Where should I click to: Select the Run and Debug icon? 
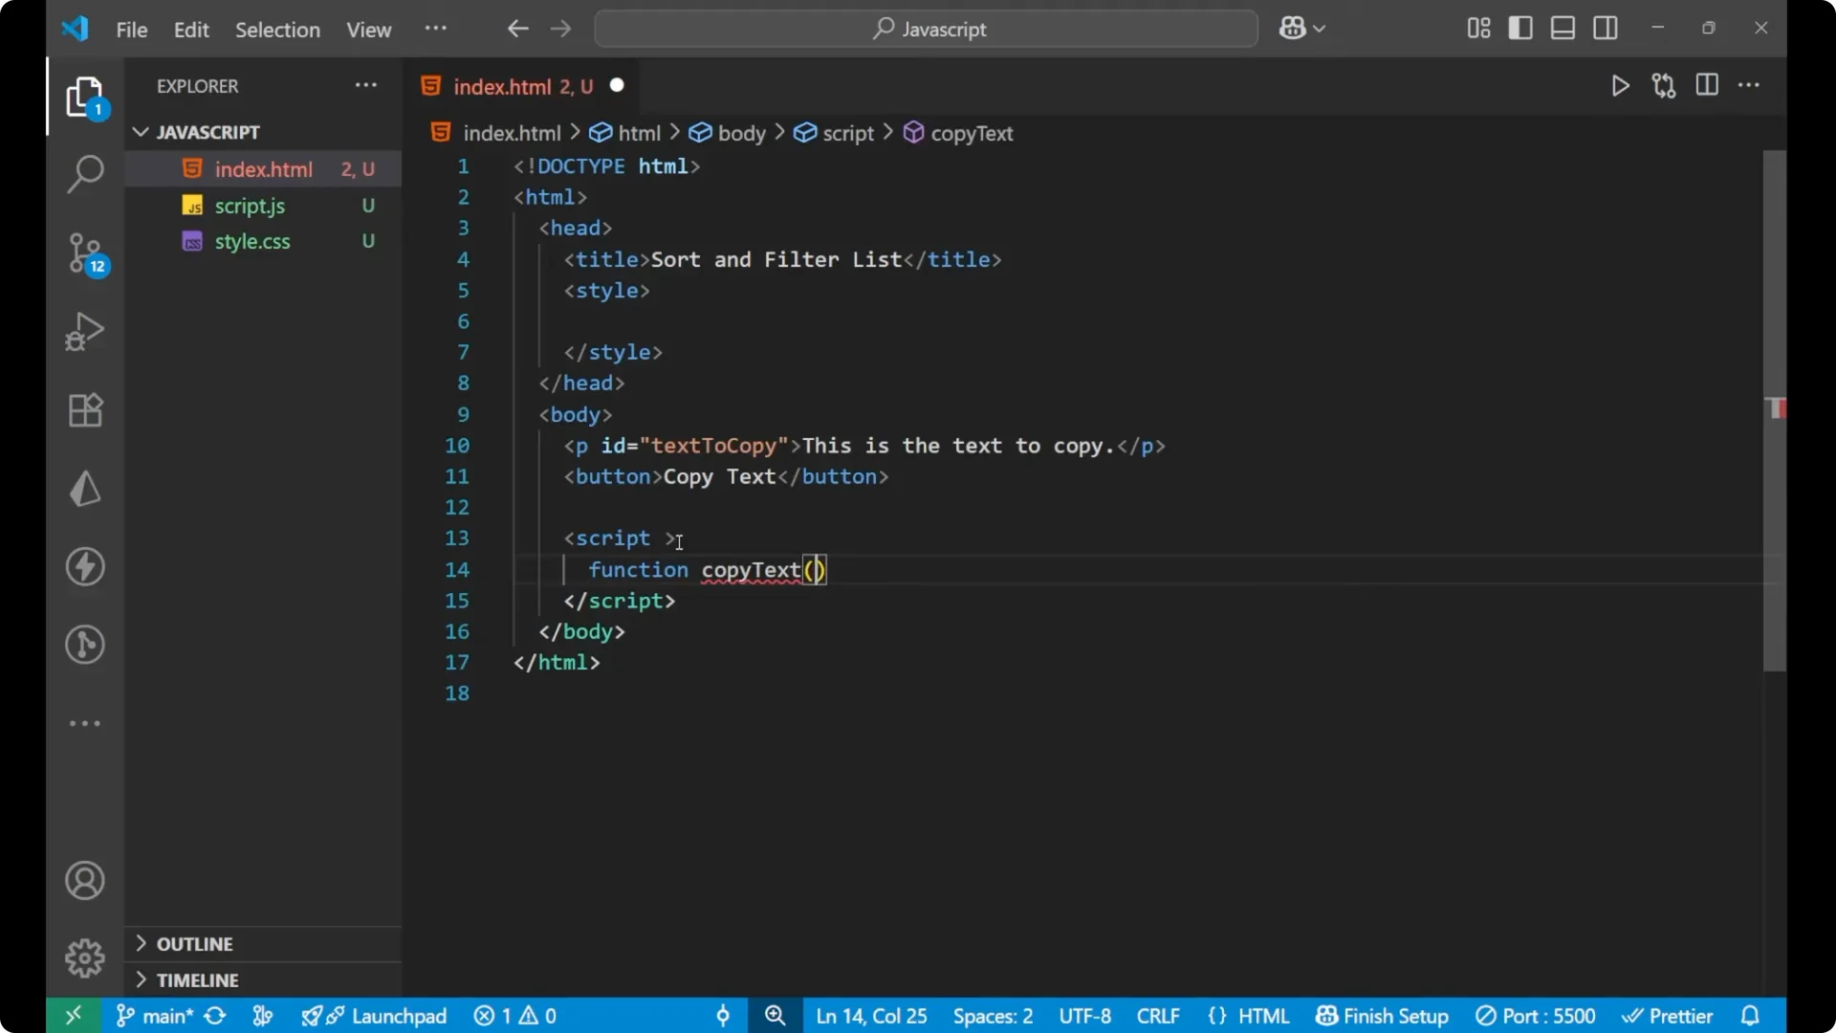[x=84, y=331]
